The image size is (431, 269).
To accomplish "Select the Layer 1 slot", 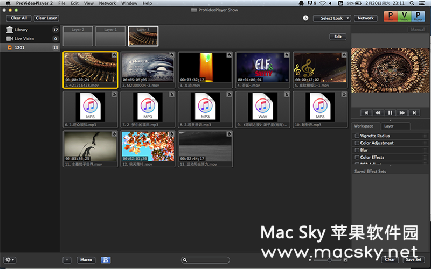I will [x=110, y=36].
